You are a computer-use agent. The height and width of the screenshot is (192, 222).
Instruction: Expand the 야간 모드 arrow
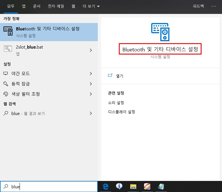pyautogui.click(x=91, y=74)
